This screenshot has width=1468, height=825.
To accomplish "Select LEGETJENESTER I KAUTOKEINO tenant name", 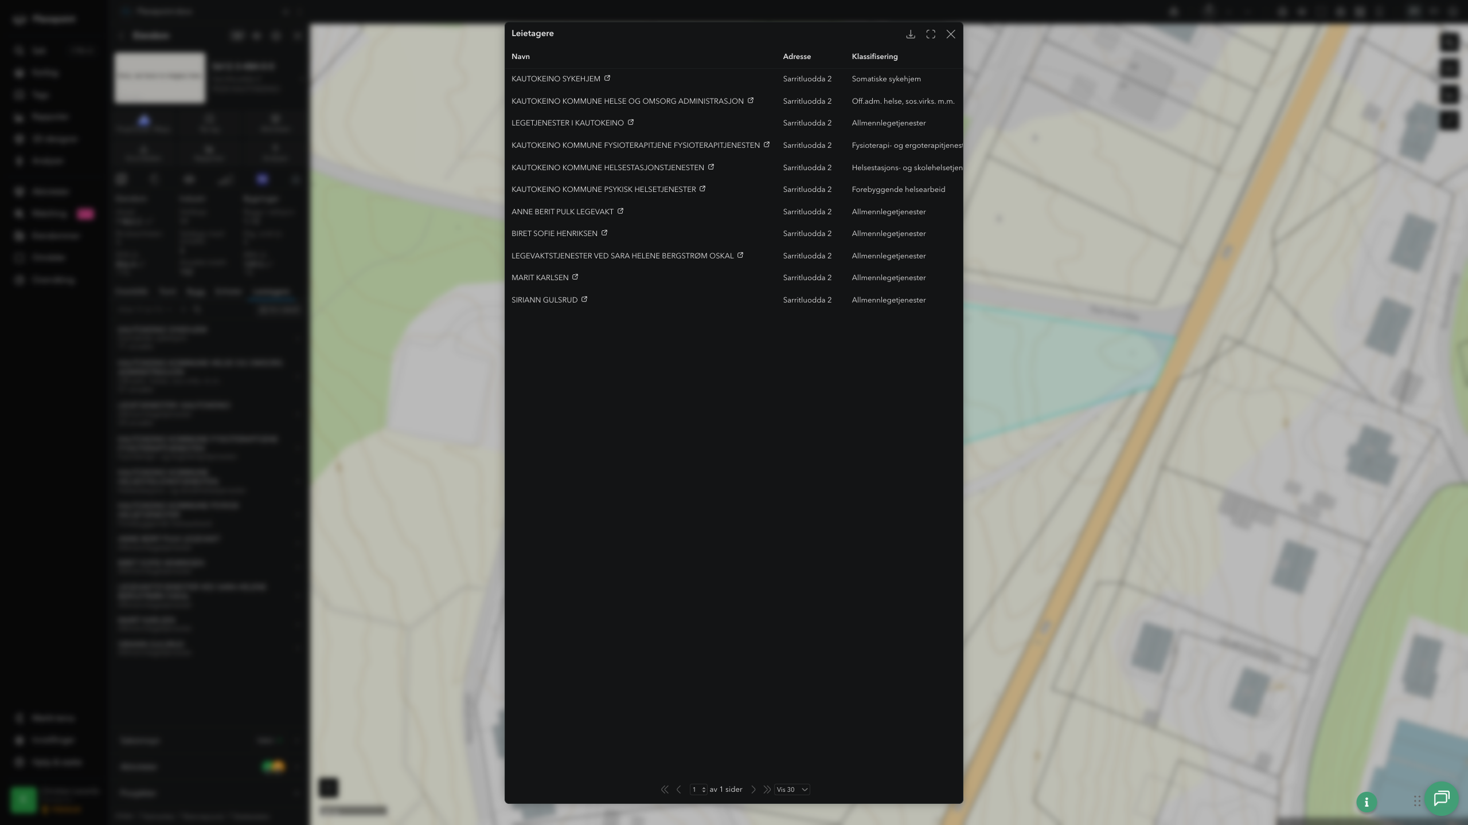I will point(568,123).
